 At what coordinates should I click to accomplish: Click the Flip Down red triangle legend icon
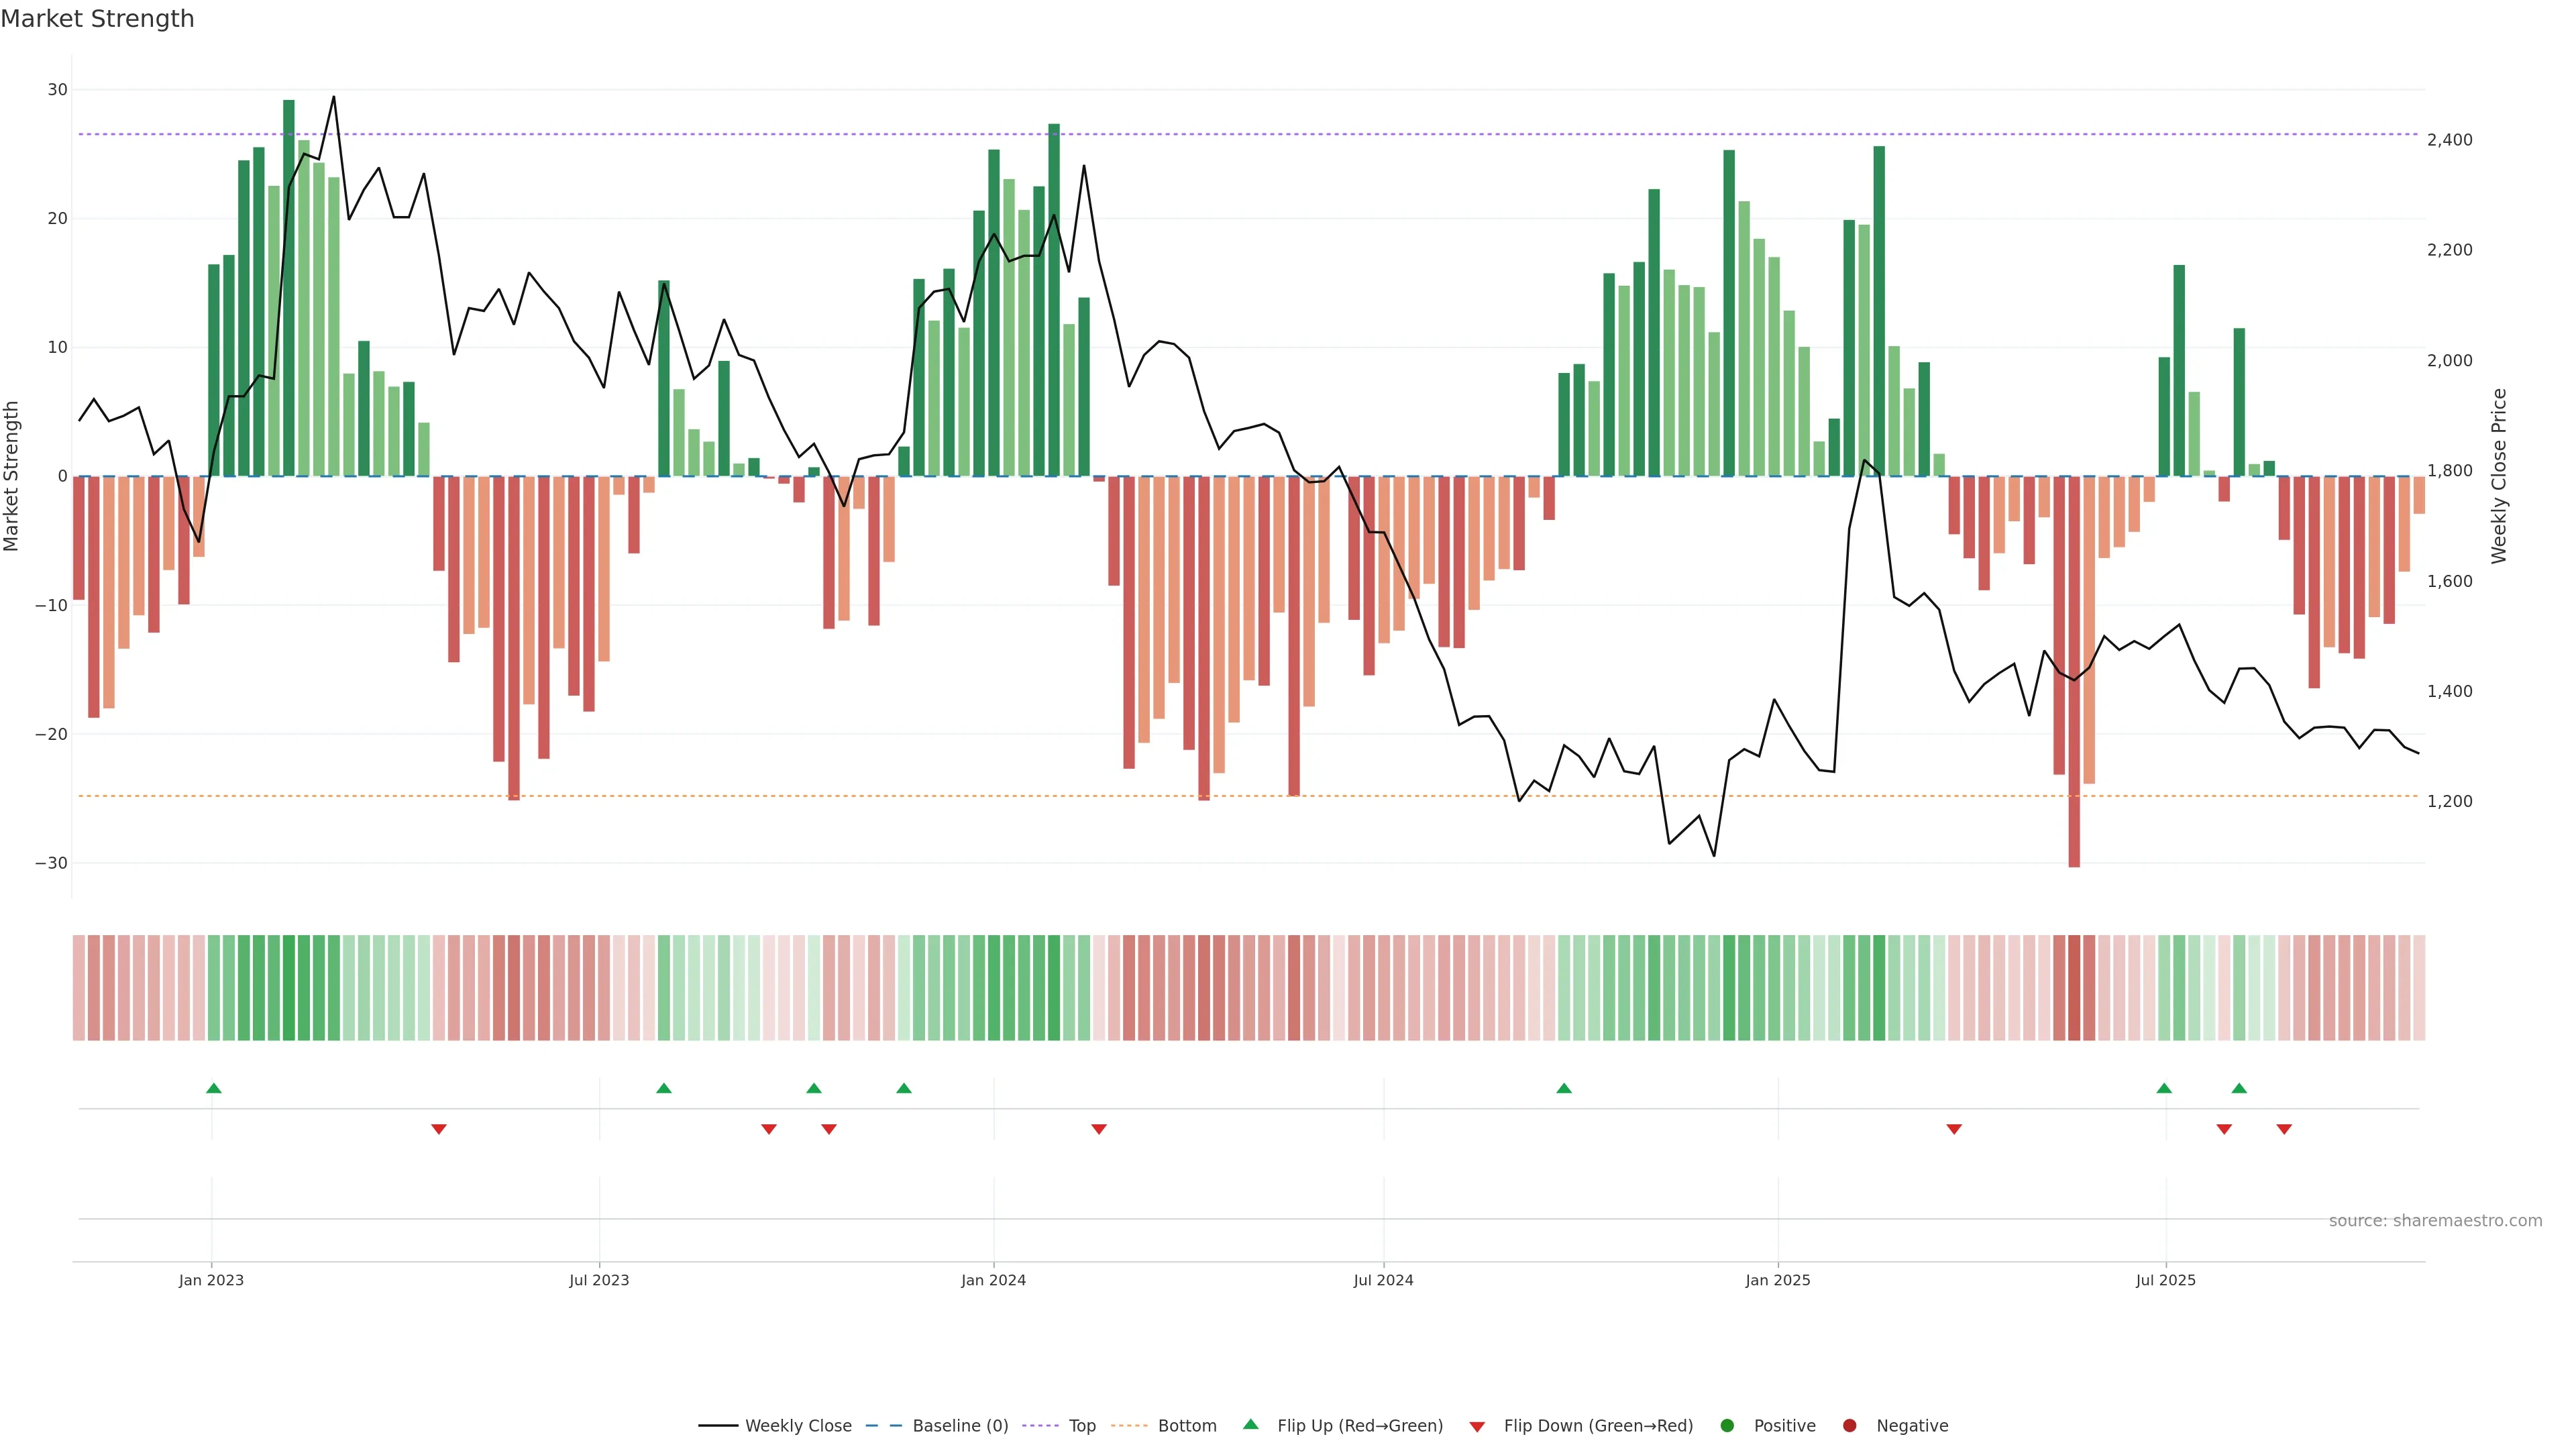1477,1427
